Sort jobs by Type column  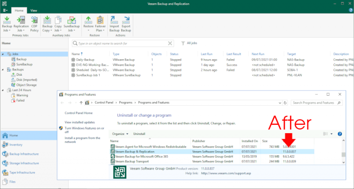coord(116,54)
